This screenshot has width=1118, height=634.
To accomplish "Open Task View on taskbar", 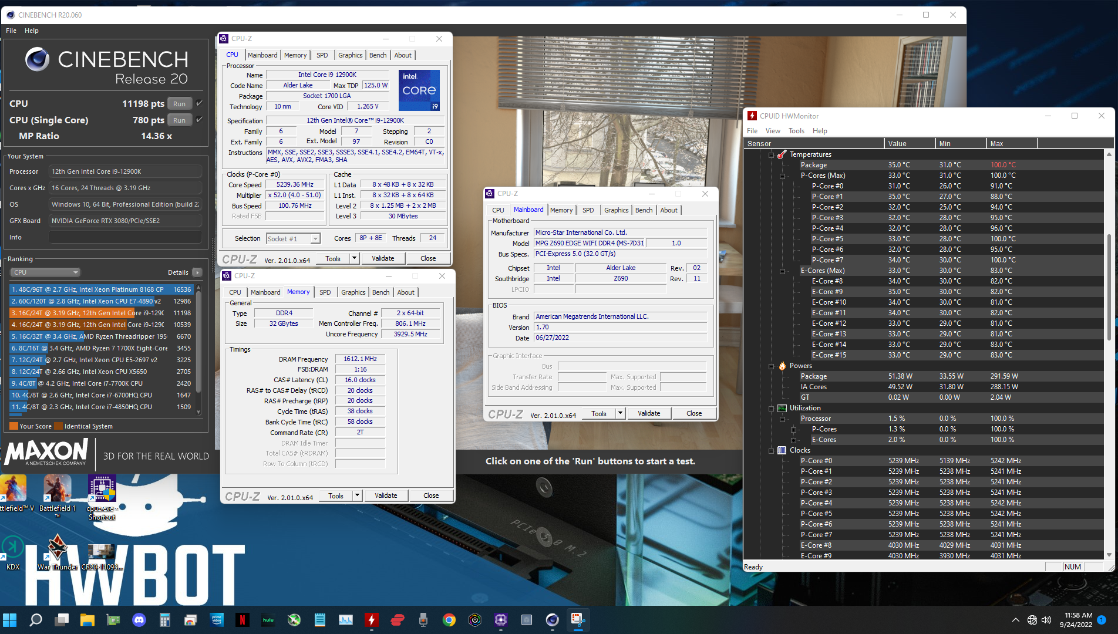I will coord(62,620).
